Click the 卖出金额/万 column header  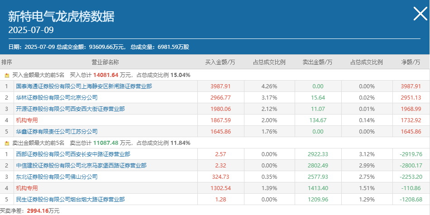[x=318, y=62]
